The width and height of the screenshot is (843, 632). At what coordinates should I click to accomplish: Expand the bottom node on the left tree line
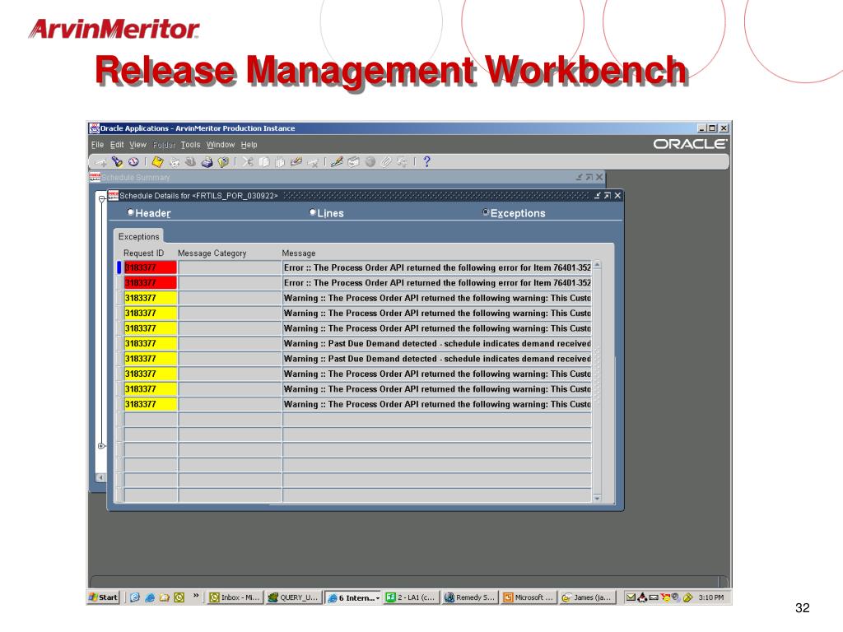tap(101, 446)
